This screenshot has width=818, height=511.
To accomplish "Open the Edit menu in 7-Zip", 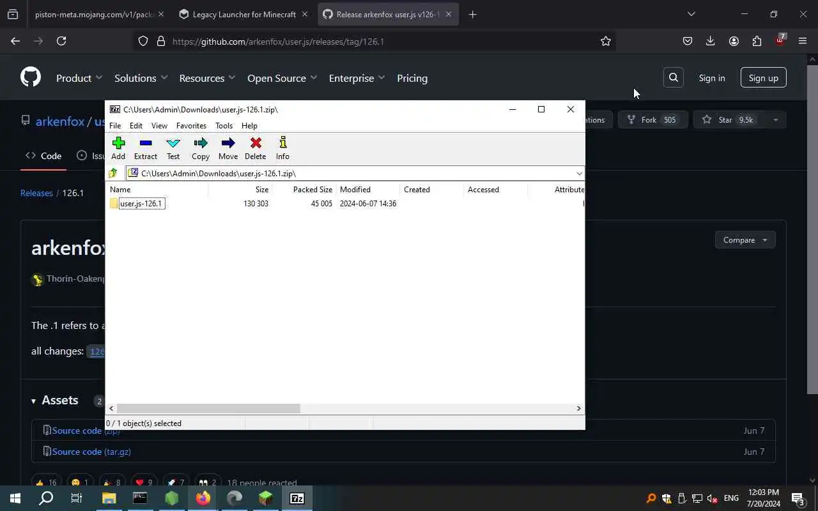I will [136, 126].
